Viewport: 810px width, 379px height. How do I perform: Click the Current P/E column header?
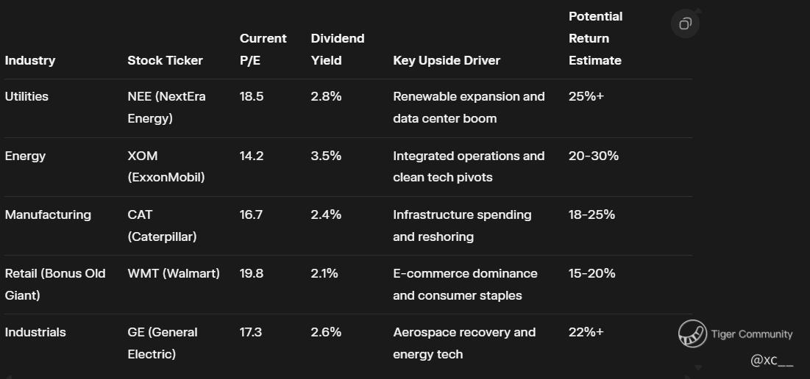(263, 49)
